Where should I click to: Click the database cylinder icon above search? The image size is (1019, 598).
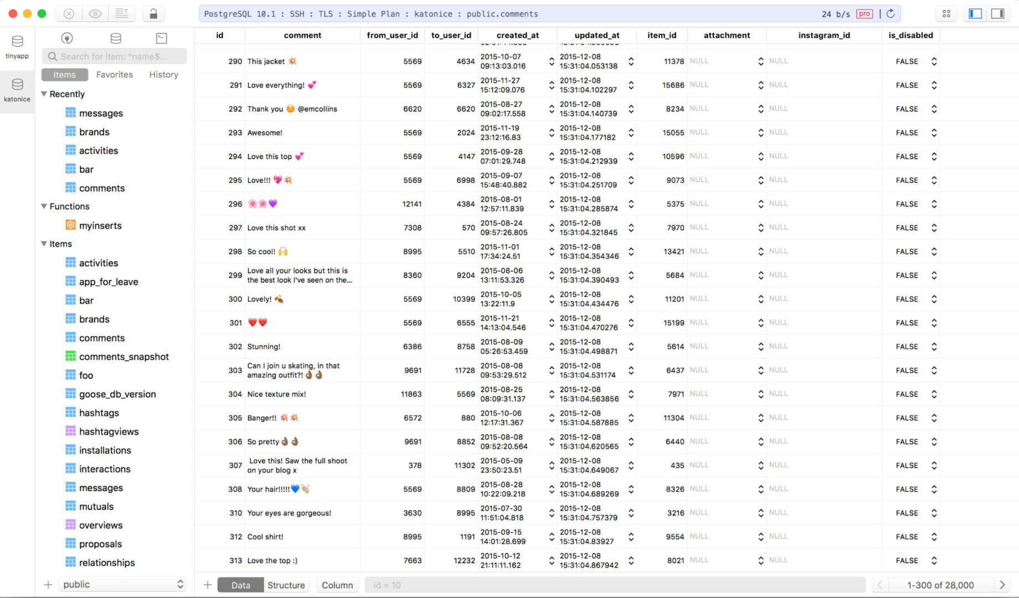115,38
